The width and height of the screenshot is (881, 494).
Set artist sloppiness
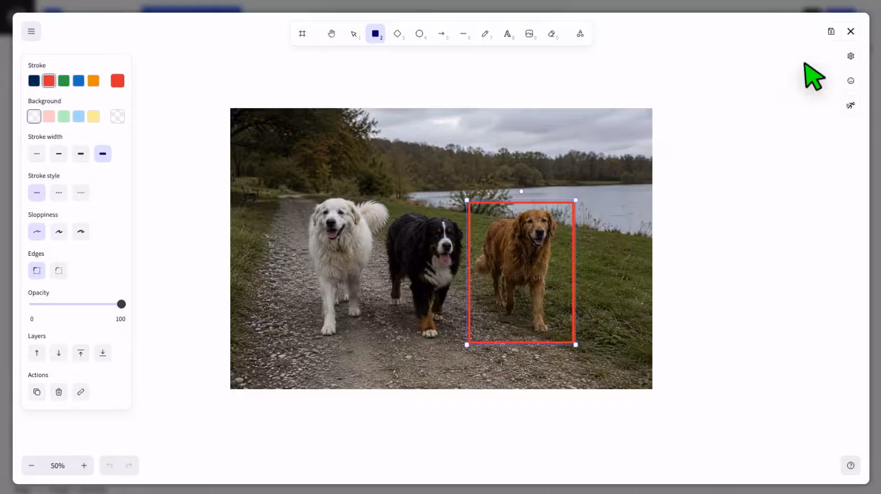[x=59, y=232]
